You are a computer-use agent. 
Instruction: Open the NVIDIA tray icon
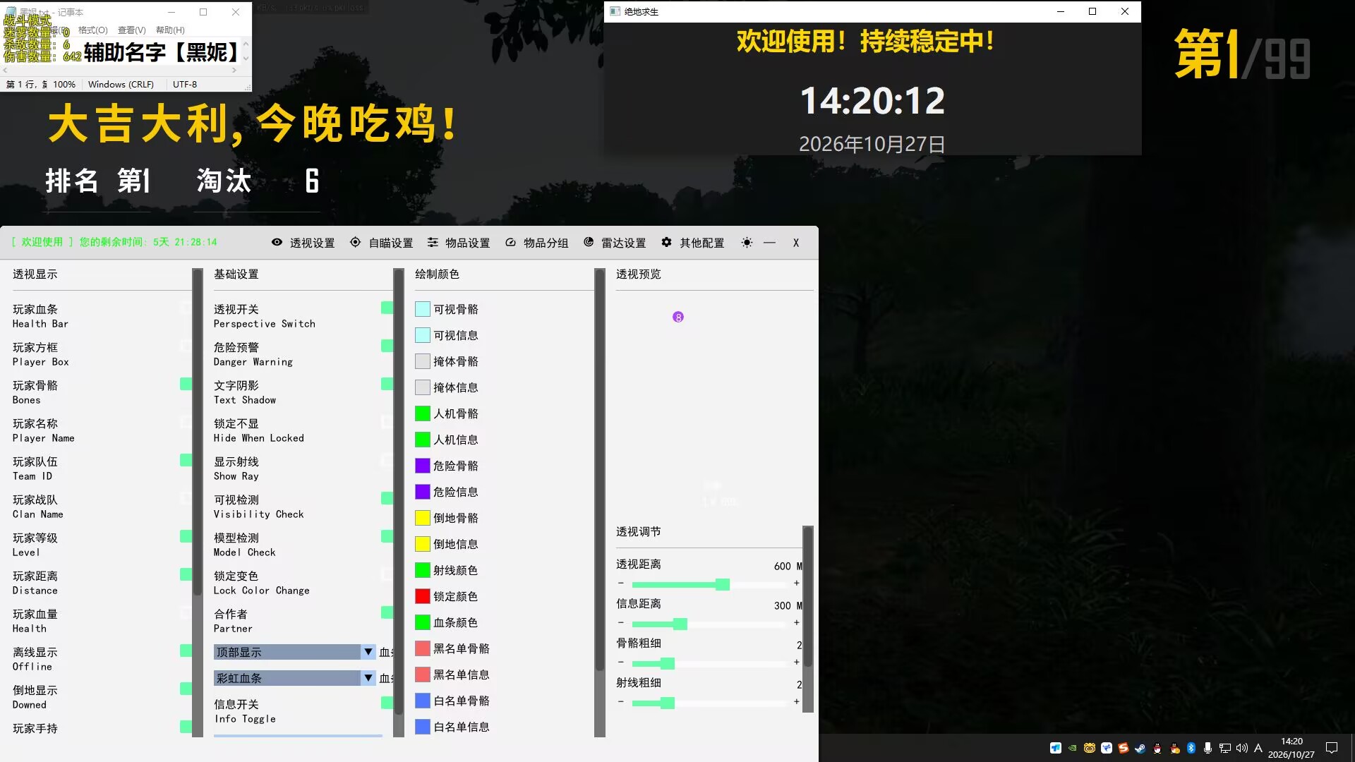pyautogui.click(x=1073, y=748)
